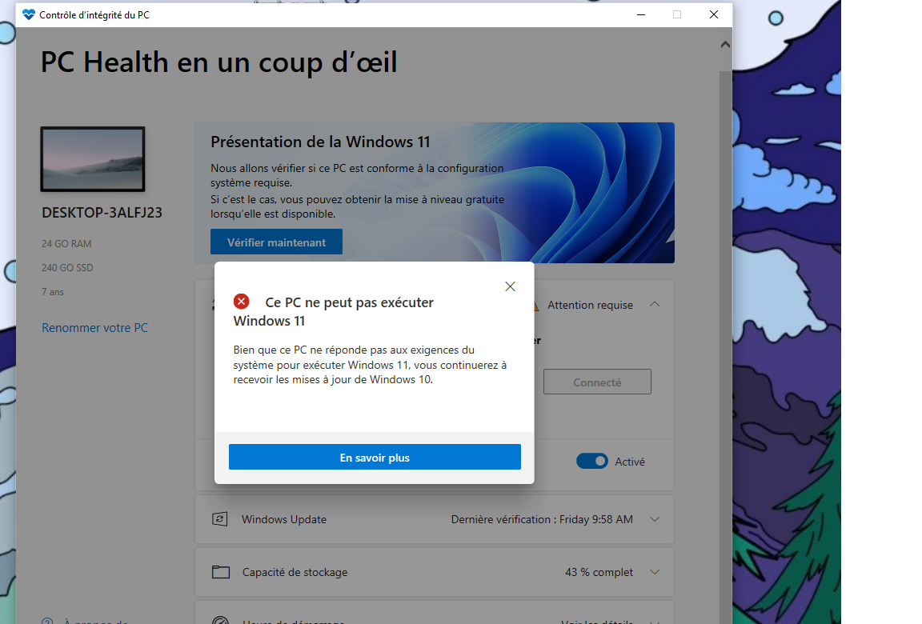
Task: Close the Windows 11 compatibility dialog
Action: 510,286
